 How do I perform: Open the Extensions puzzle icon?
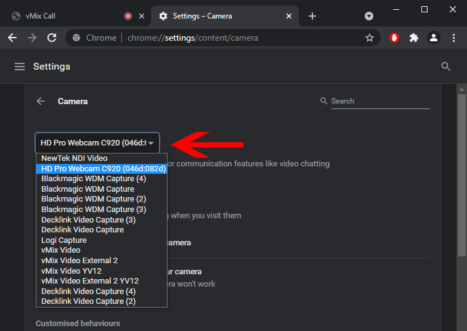[414, 38]
